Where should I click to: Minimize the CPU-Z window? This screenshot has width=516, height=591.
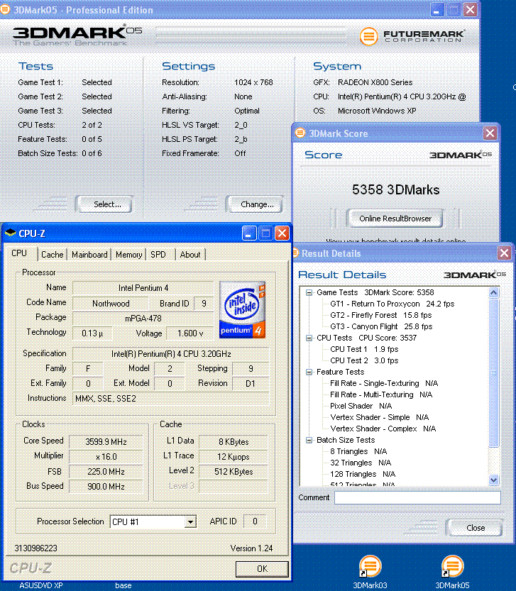[x=249, y=233]
